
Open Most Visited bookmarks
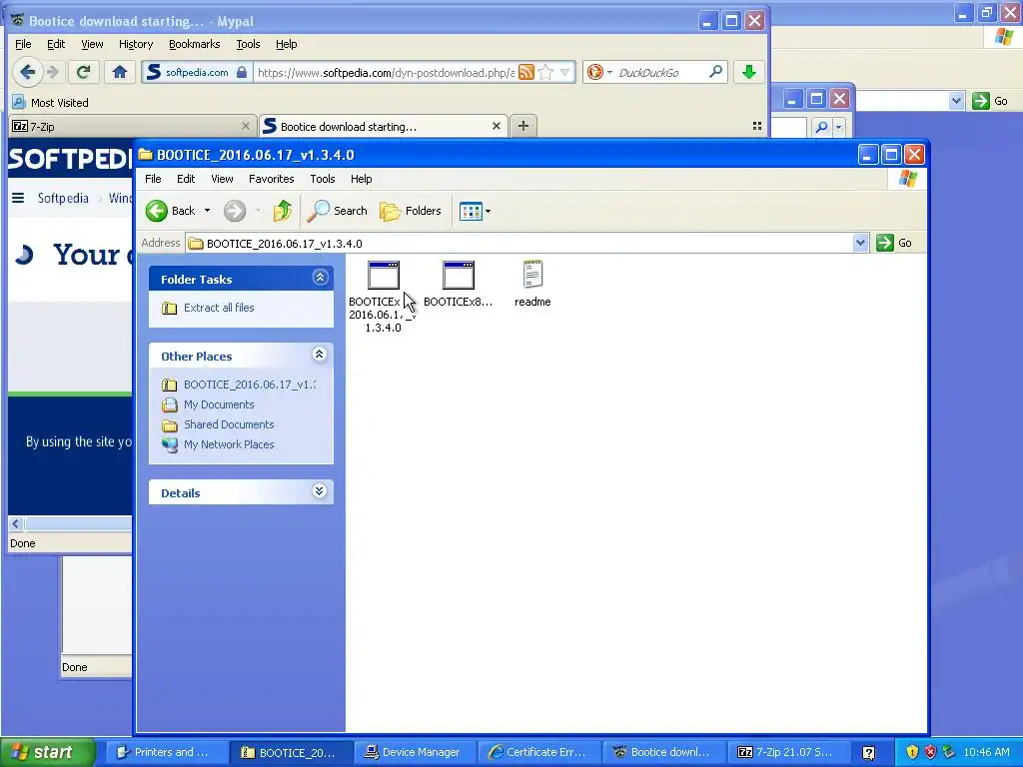point(50,103)
